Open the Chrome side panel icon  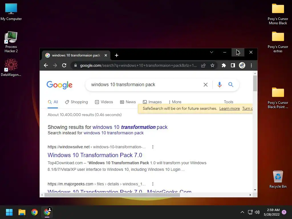233,65
